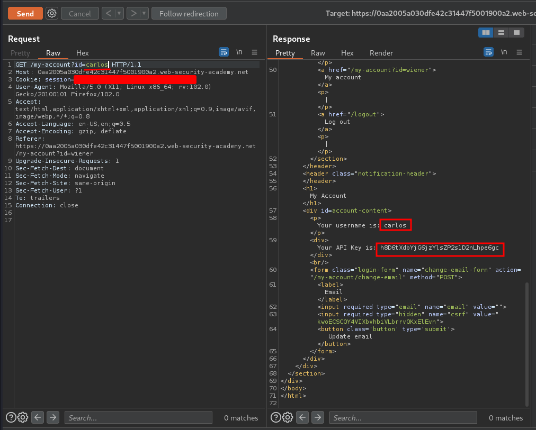Click the Cancel button
536x430 pixels.
click(x=79, y=14)
